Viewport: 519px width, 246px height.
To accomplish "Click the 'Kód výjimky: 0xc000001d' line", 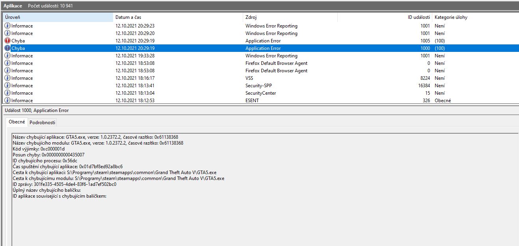I will (x=39, y=149).
